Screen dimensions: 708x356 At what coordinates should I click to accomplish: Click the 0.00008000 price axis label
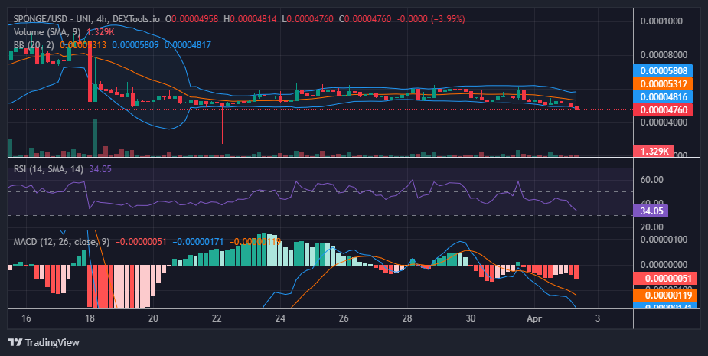pyautogui.click(x=664, y=55)
